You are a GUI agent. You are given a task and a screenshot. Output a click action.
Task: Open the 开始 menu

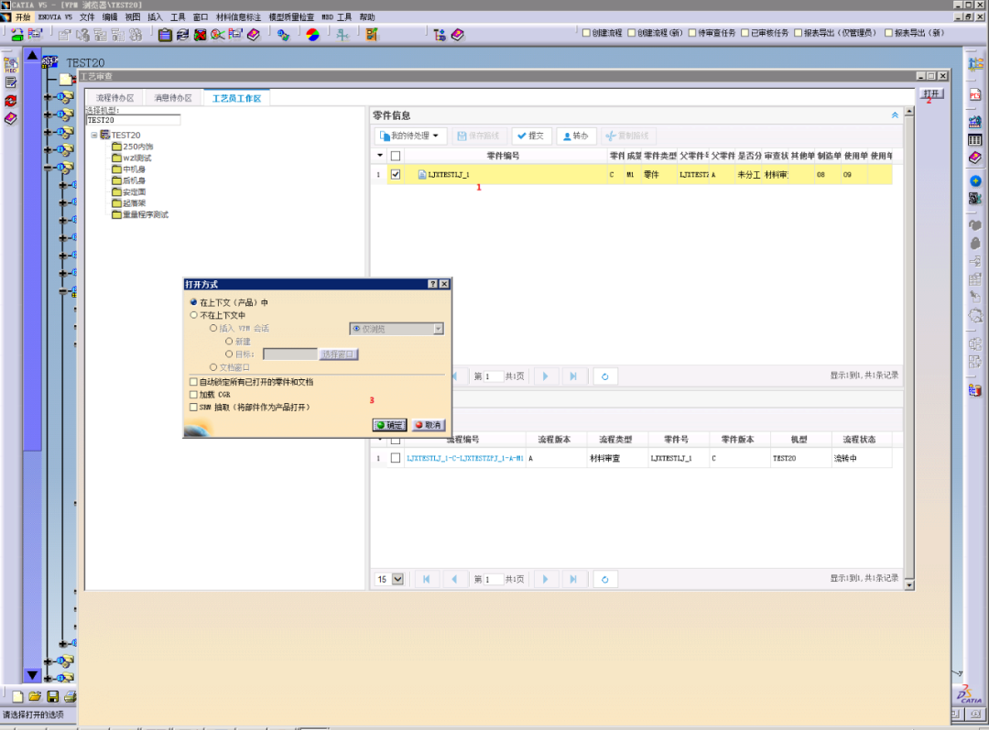(23, 17)
